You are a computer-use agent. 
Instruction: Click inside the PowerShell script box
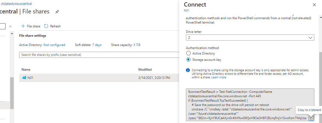coord(250,105)
